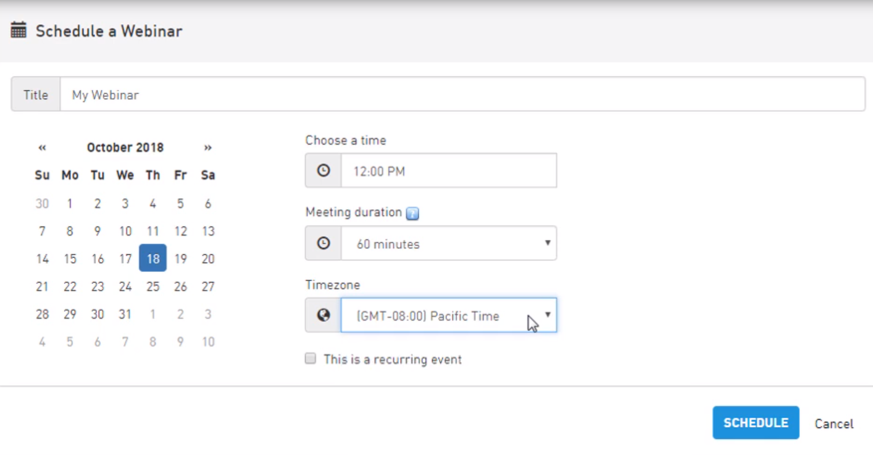This screenshot has width=873, height=455.
Task: Go to previous month with double-left arrow
Action: [42, 148]
